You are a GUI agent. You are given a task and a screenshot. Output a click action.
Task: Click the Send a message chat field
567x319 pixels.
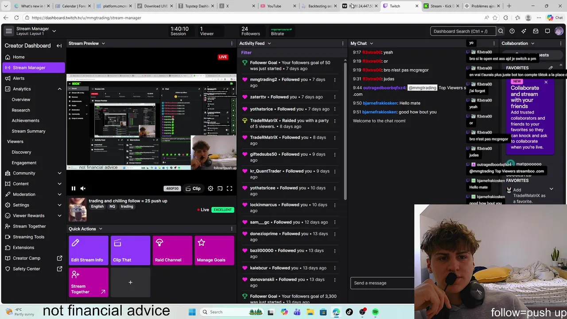click(x=382, y=283)
